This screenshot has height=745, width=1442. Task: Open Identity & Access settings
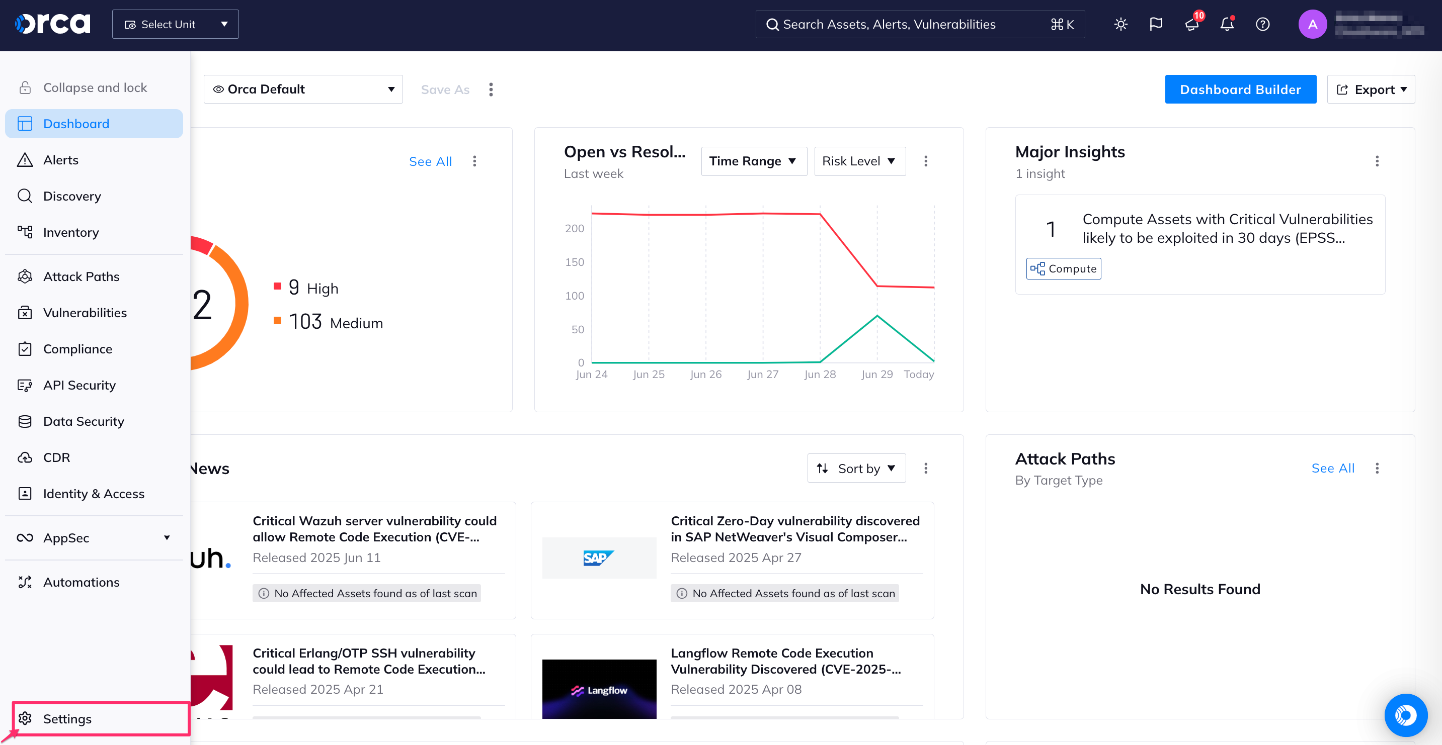coord(94,493)
